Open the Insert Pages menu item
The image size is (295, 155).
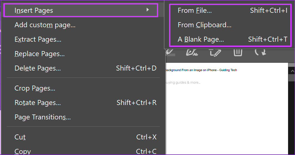tap(34, 11)
